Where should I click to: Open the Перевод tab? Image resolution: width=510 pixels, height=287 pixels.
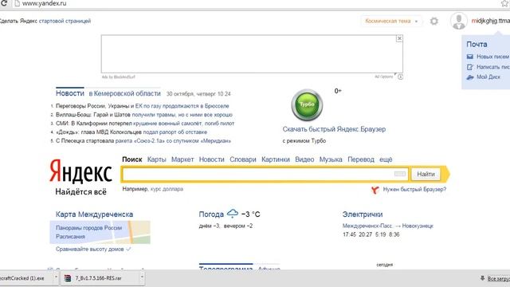361,159
